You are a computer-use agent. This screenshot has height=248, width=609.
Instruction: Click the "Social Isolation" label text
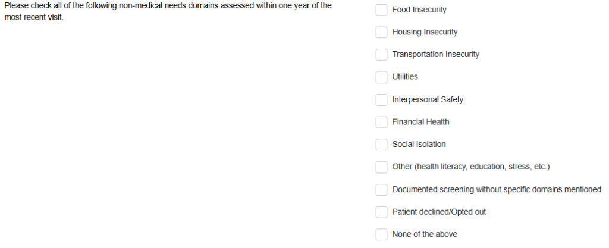point(419,145)
